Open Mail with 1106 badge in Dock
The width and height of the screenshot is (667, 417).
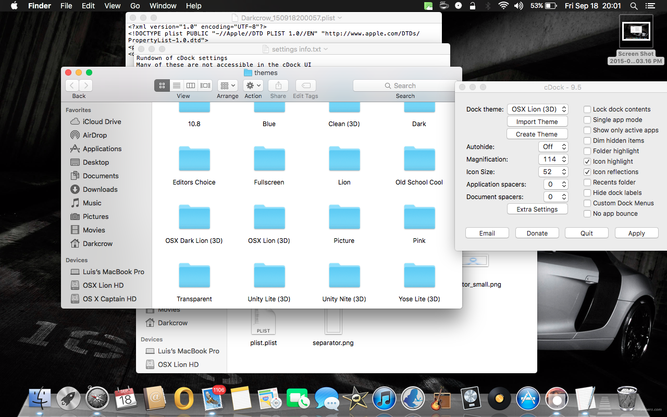pyautogui.click(x=212, y=399)
